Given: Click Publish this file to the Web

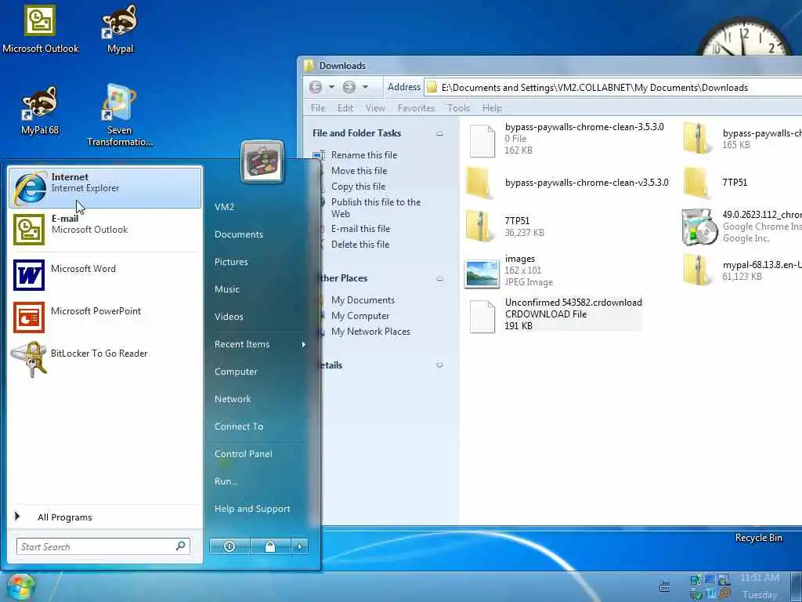Looking at the screenshot, I should tap(376, 208).
